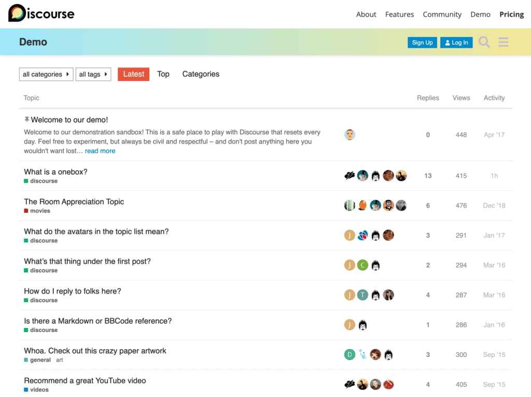Click orange avatar in Room Appreciation row
The image size is (531, 397).
362,206
